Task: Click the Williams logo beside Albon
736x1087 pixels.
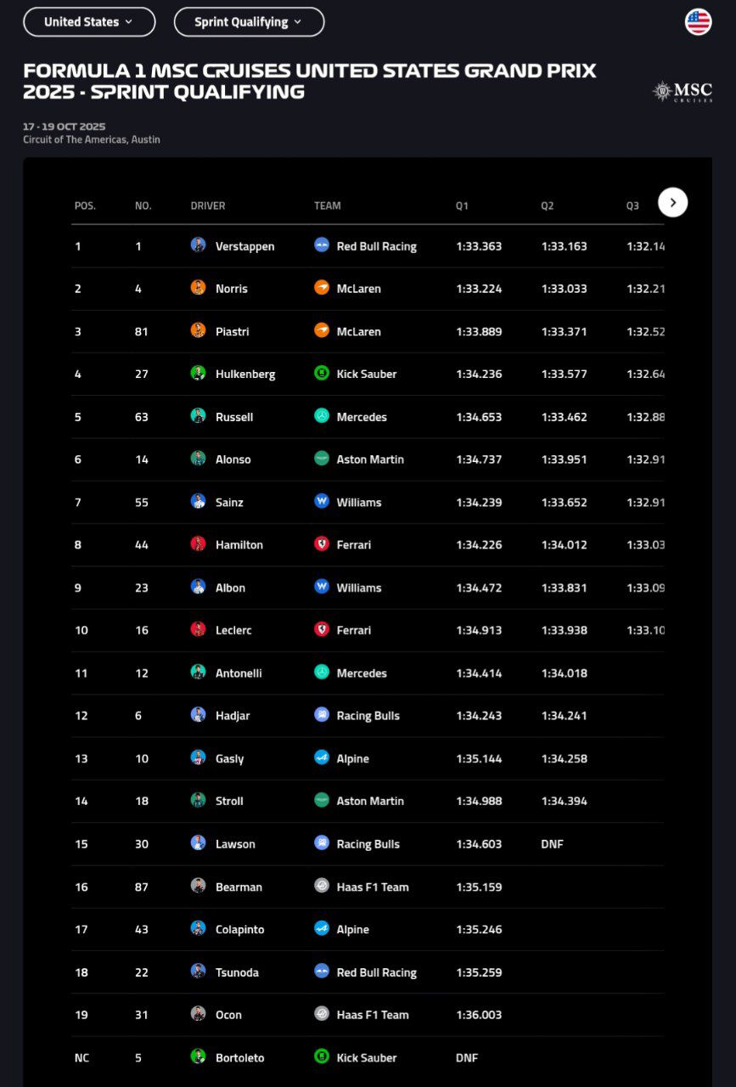Action: pyautogui.click(x=322, y=588)
